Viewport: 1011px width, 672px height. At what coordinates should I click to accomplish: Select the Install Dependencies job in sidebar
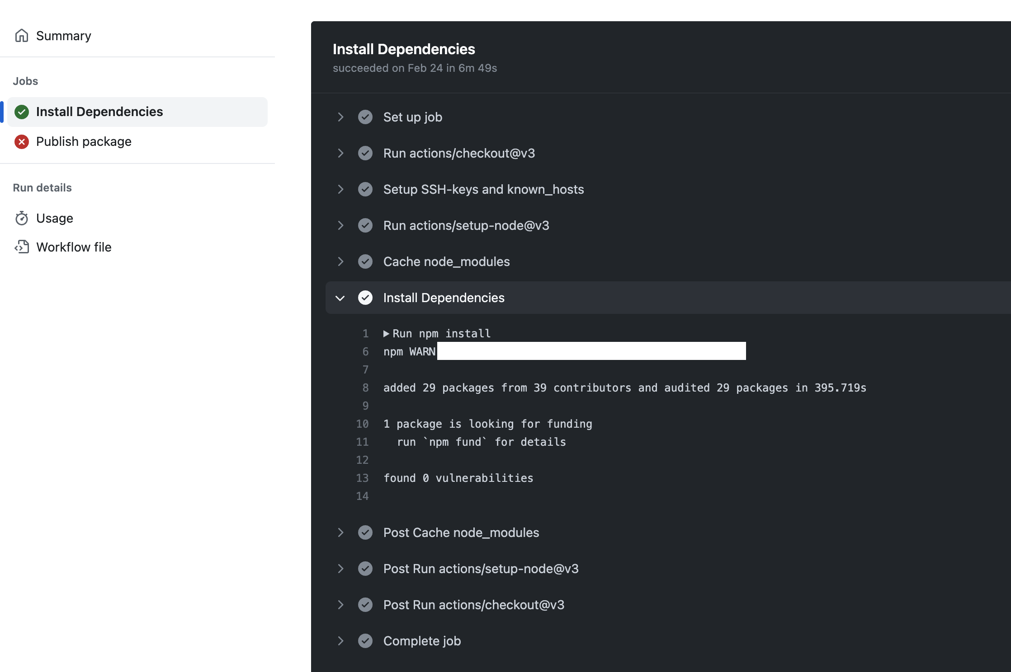pyautogui.click(x=99, y=112)
